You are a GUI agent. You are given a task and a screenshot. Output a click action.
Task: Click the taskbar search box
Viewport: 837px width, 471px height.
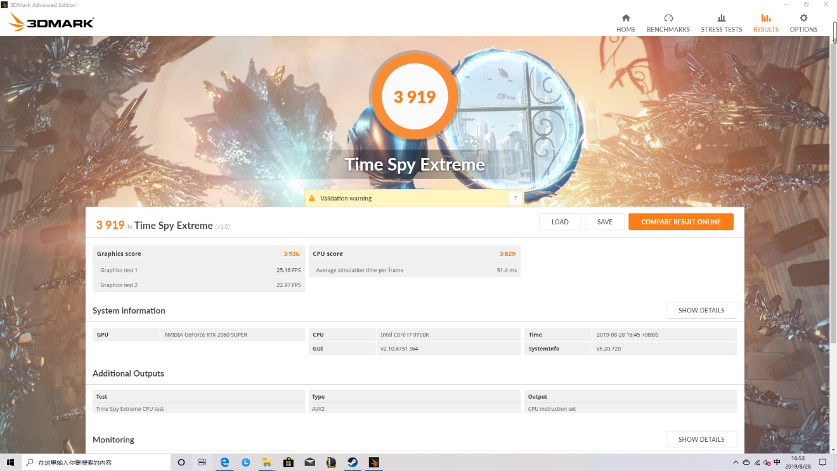click(x=96, y=462)
